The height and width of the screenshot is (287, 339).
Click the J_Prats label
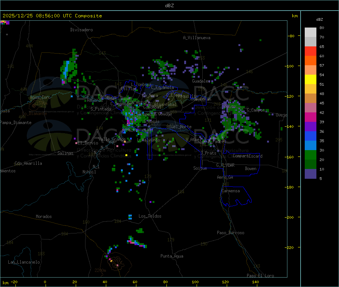point(208,153)
